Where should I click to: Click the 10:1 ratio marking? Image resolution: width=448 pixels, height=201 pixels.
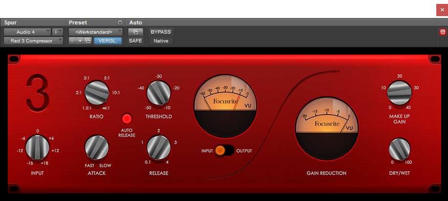(x=116, y=93)
